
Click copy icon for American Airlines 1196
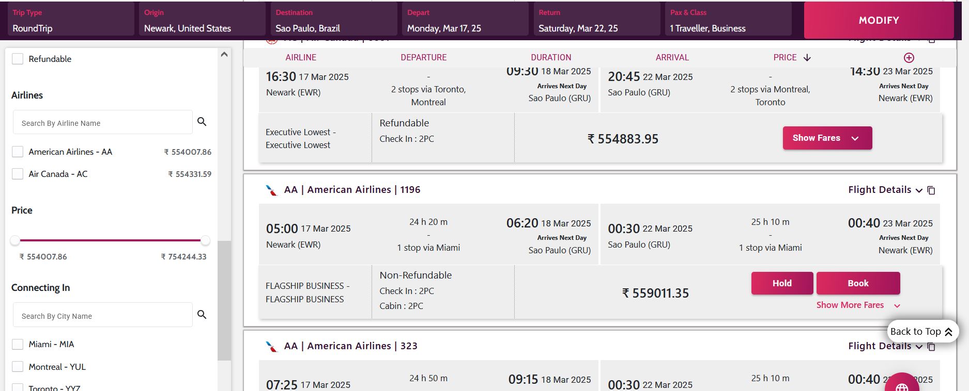(931, 190)
